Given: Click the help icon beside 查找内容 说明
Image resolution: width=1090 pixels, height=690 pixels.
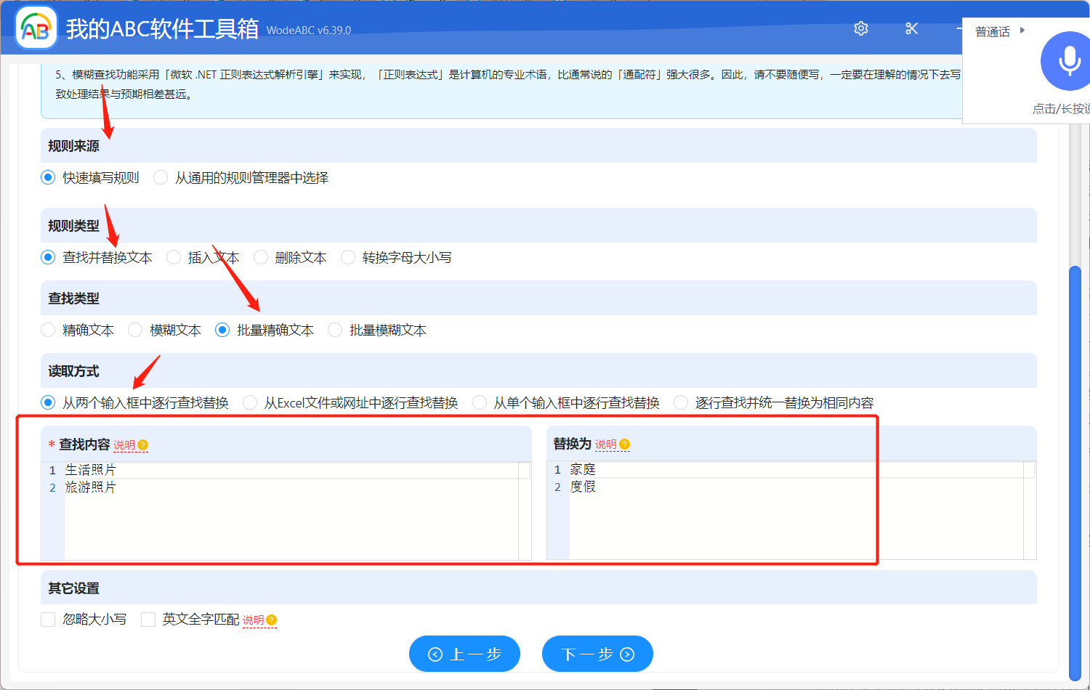Looking at the screenshot, I should click(143, 445).
